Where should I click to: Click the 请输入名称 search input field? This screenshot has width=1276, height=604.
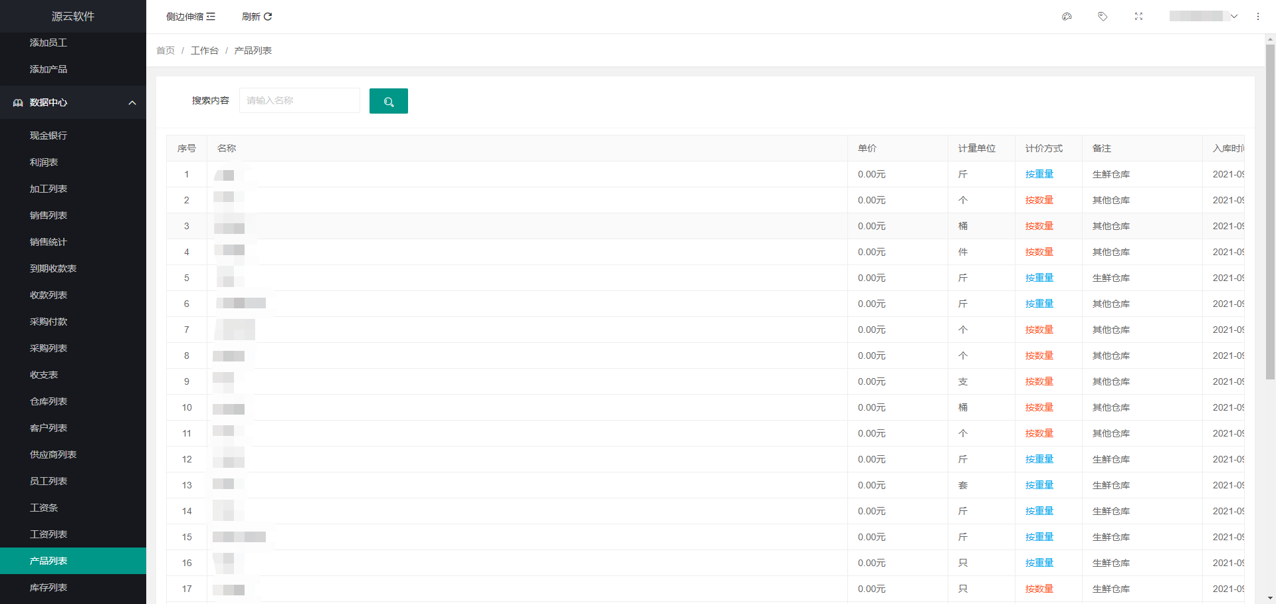(299, 100)
